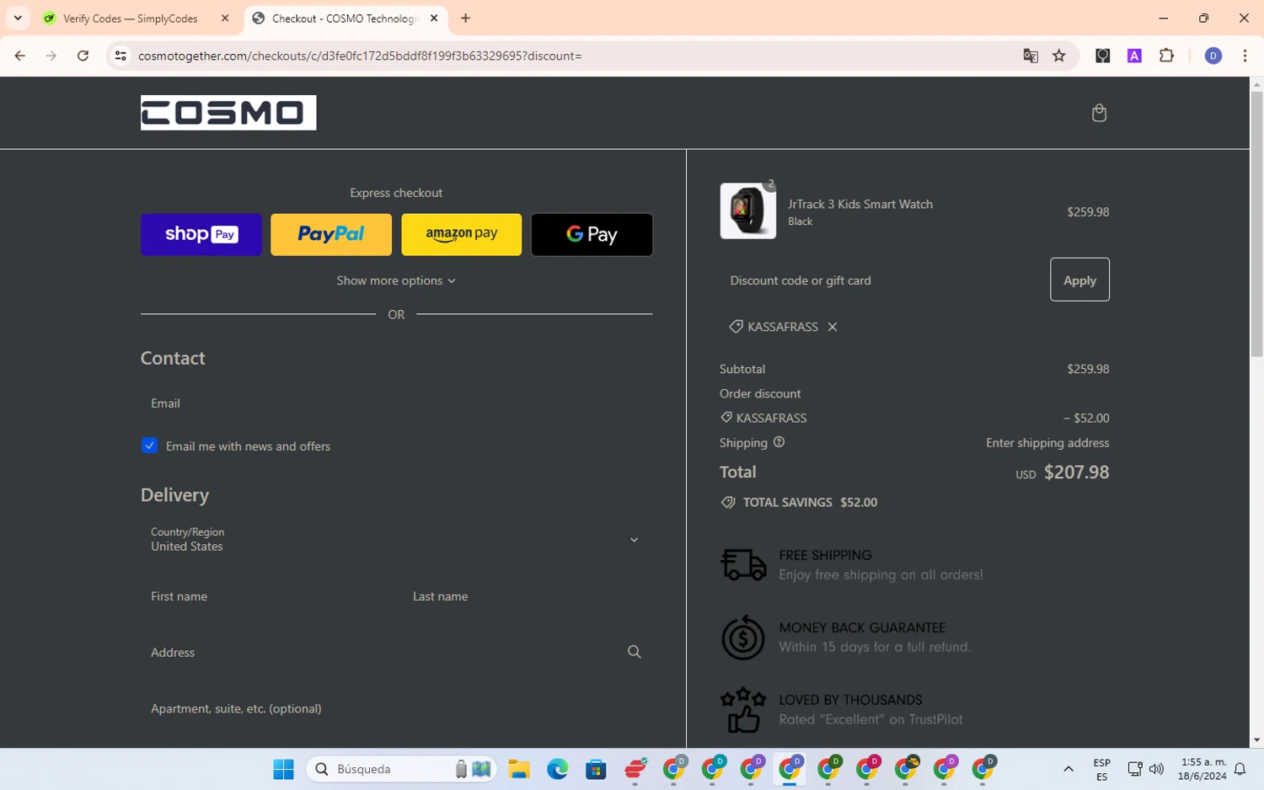Screen dimensions: 1264x790
Task: Click the TOTAL SAVINGS $52.00 text
Action: pos(810,502)
